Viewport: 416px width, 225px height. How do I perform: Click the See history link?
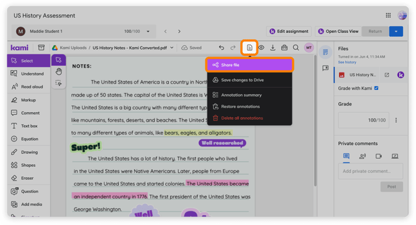point(347,62)
